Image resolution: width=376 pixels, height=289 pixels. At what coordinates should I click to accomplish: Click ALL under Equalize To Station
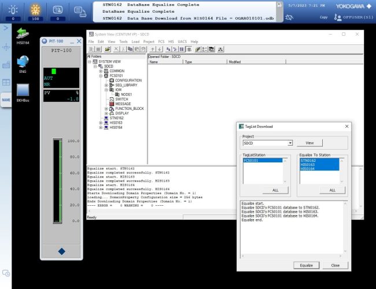(x=332, y=190)
